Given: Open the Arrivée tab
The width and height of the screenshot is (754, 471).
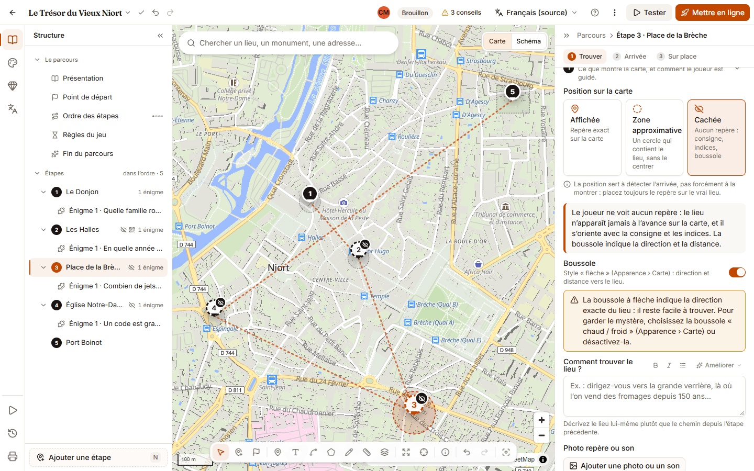Looking at the screenshot, I should (630, 57).
